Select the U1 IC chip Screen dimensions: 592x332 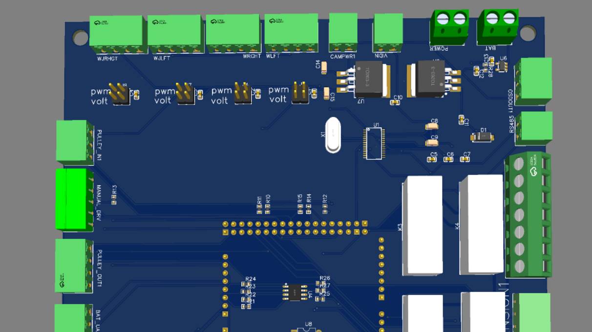click(374, 143)
